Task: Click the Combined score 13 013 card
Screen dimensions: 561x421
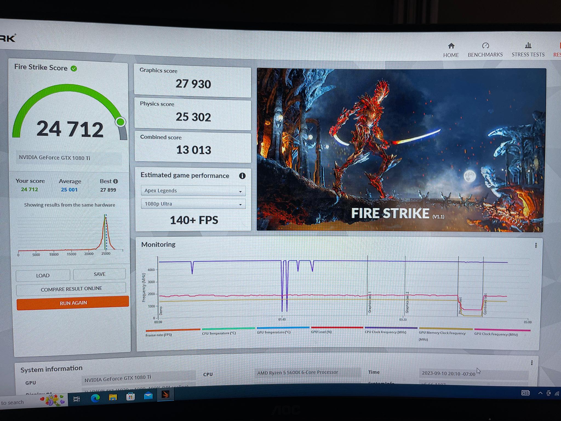Action: [x=193, y=147]
